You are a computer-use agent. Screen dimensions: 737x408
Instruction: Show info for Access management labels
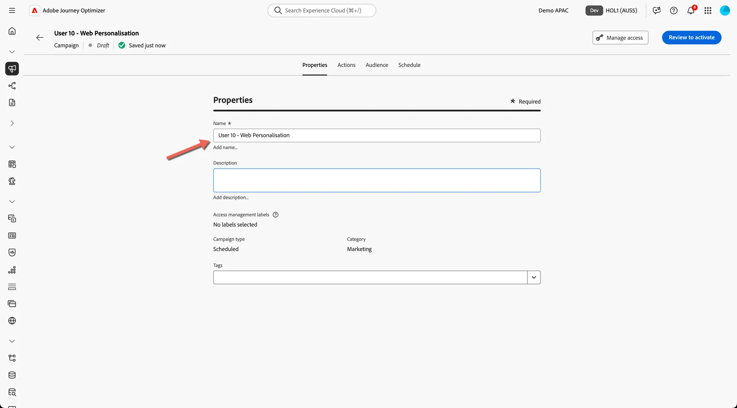276,215
